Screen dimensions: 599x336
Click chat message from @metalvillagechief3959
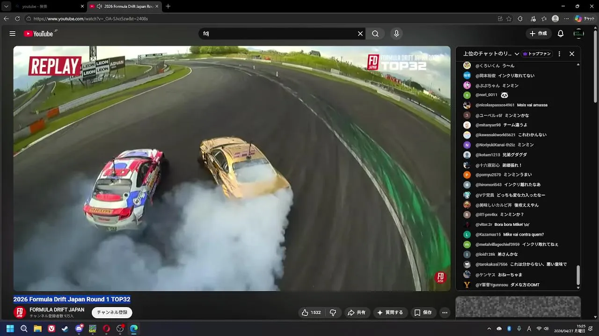pos(540,245)
